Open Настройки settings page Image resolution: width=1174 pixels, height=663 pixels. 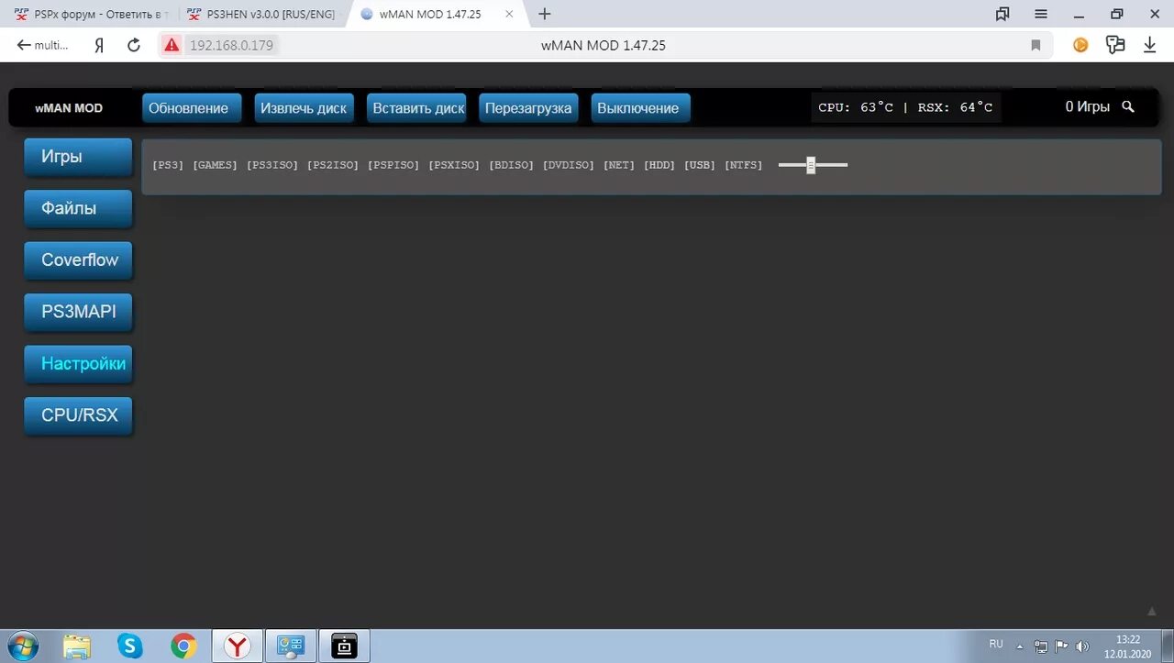tap(78, 363)
